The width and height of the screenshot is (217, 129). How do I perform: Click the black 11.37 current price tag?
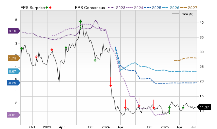204,107
